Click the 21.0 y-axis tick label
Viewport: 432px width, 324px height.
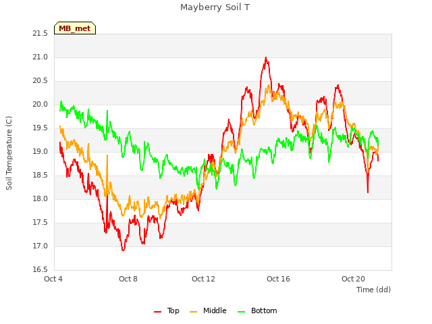click(x=40, y=57)
